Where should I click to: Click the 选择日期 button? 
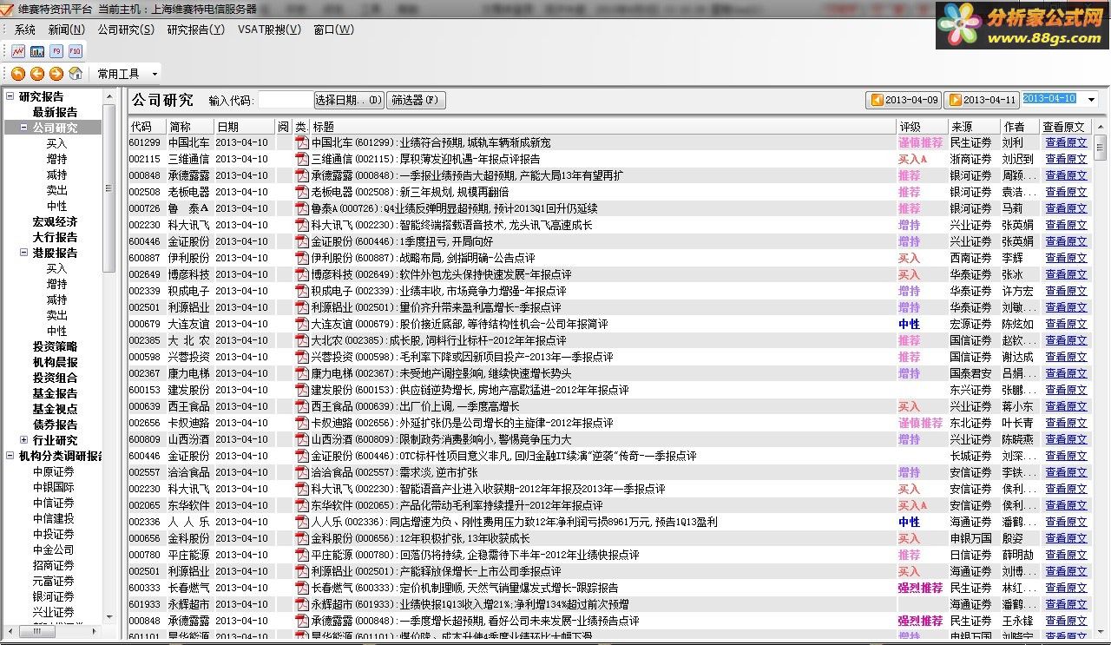348,100
